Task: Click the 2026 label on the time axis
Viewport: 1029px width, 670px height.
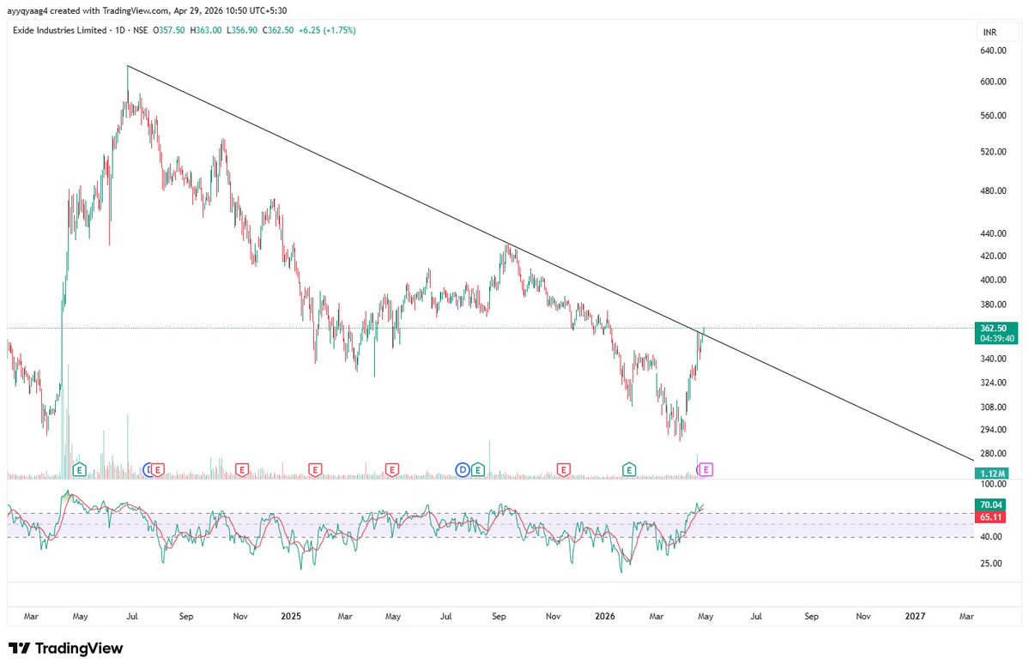Action: tap(604, 616)
